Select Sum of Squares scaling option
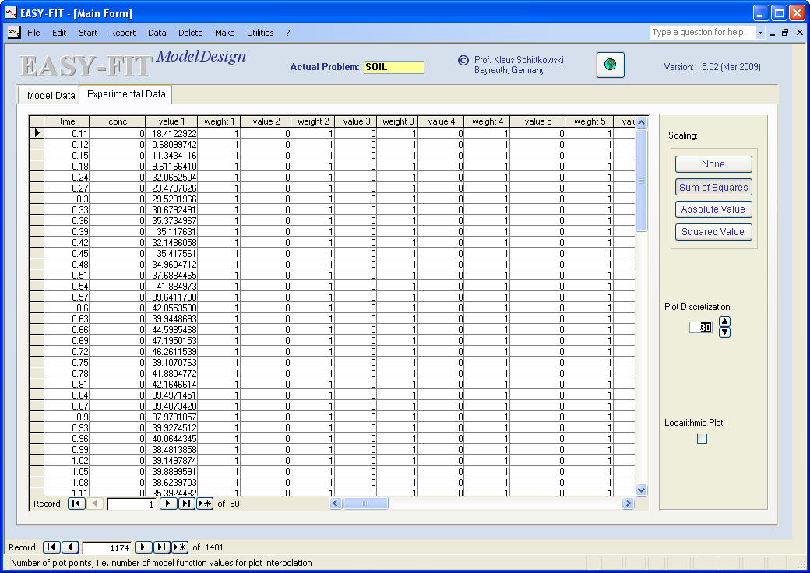This screenshot has height=573, width=810. tap(713, 187)
